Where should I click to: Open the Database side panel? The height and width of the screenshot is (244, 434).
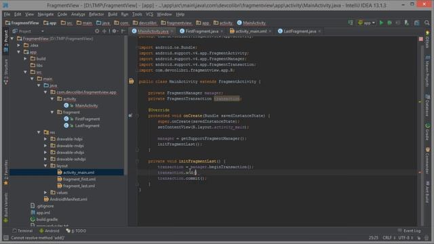pos(427,106)
